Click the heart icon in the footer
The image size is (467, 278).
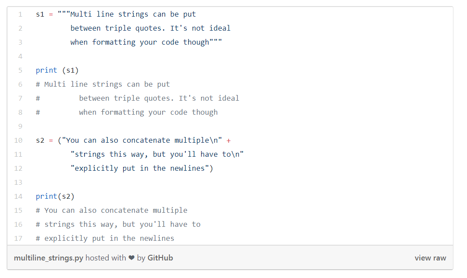[131, 258]
